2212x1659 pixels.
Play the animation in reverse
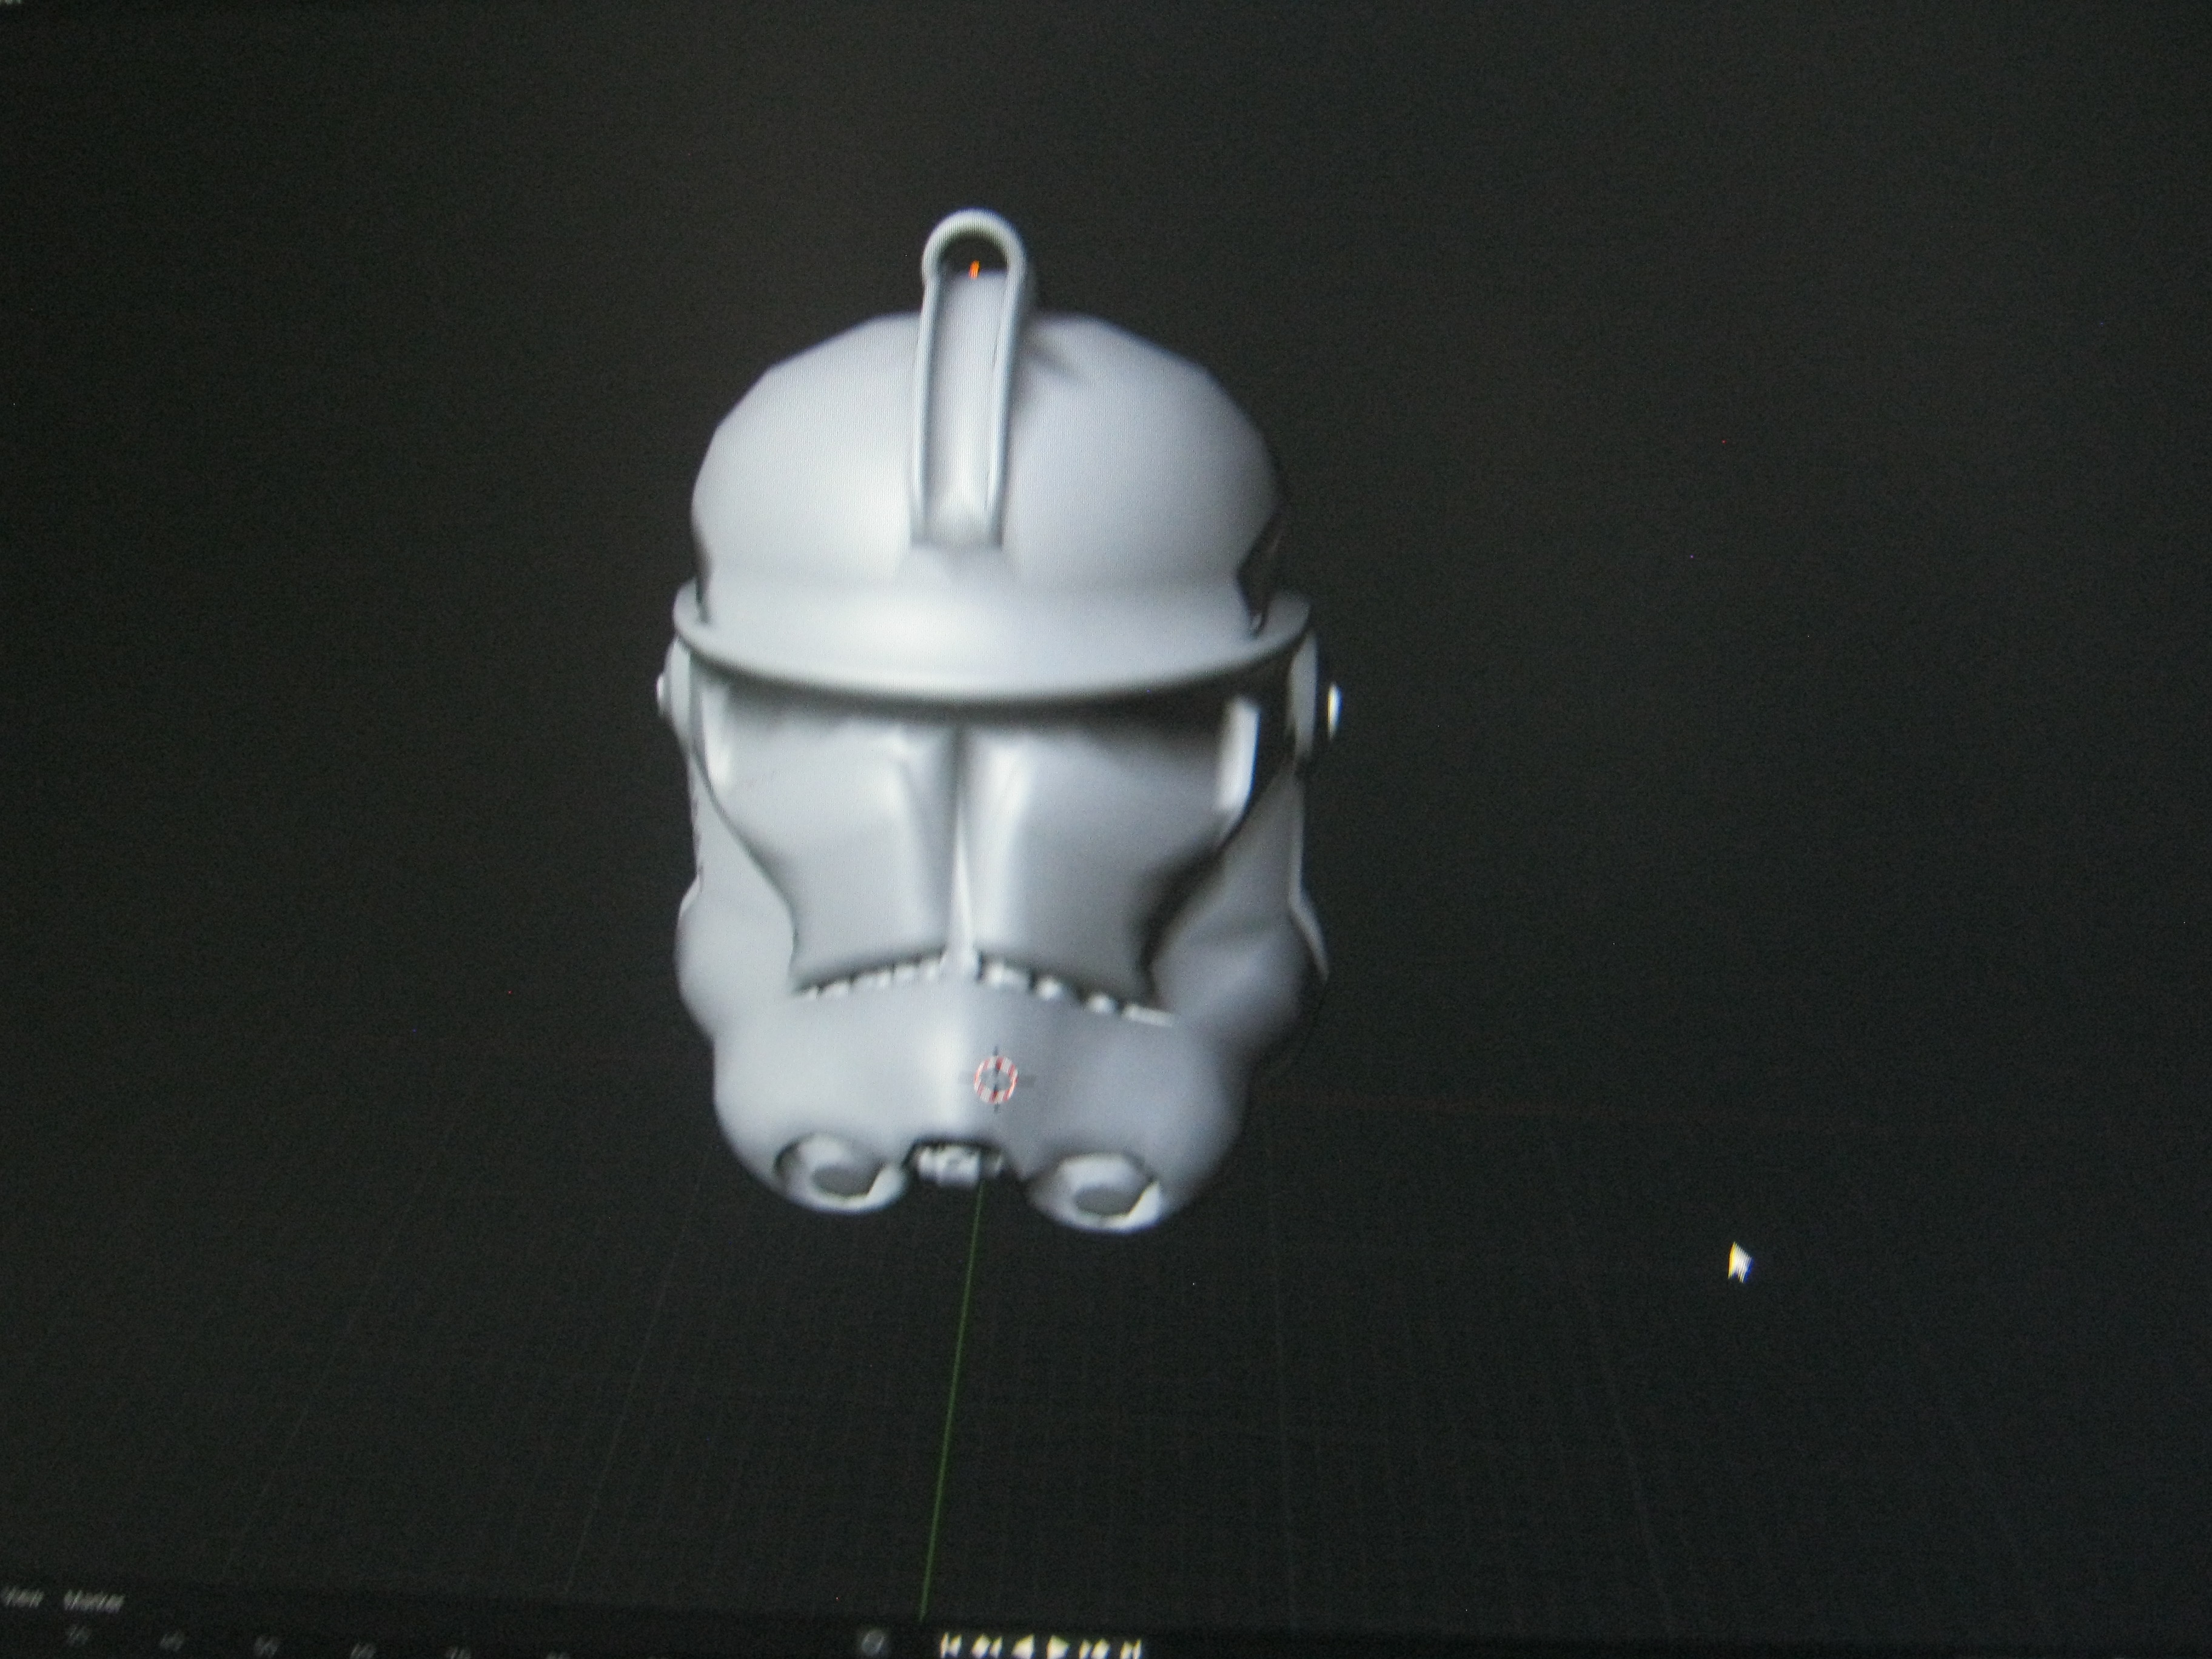click(x=1024, y=1647)
